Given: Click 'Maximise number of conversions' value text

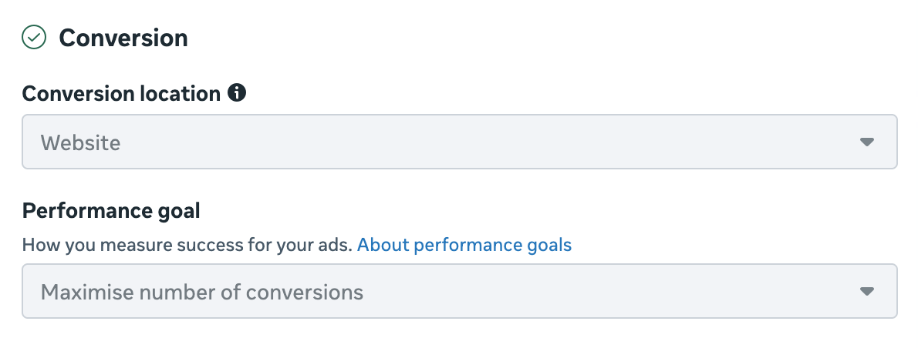Looking at the screenshot, I should [x=201, y=292].
